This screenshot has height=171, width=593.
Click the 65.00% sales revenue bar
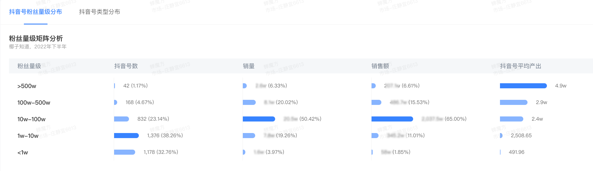tap(392, 119)
